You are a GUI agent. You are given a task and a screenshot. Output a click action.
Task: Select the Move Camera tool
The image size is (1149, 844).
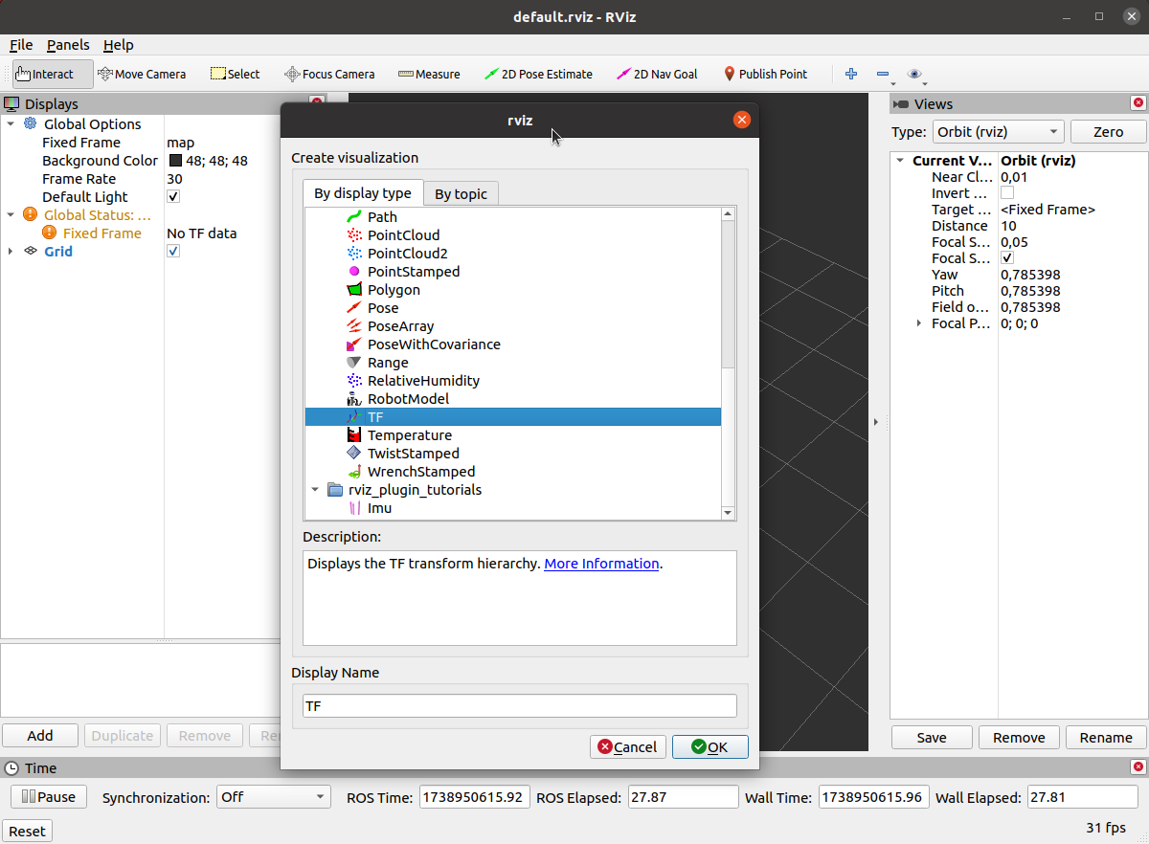coord(142,74)
